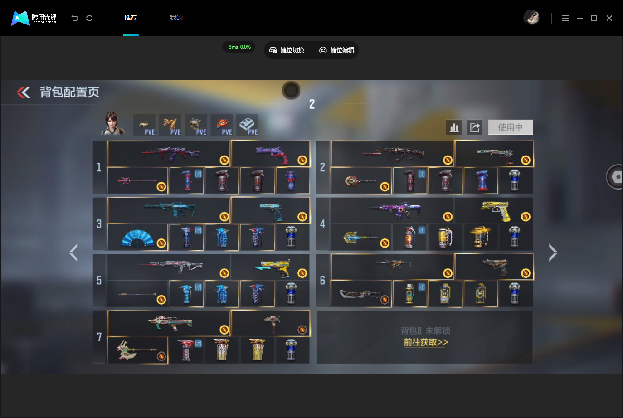The image size is (623, 418).
Task: Select backpack 7 last grenade slot
Action: (293, 350)
